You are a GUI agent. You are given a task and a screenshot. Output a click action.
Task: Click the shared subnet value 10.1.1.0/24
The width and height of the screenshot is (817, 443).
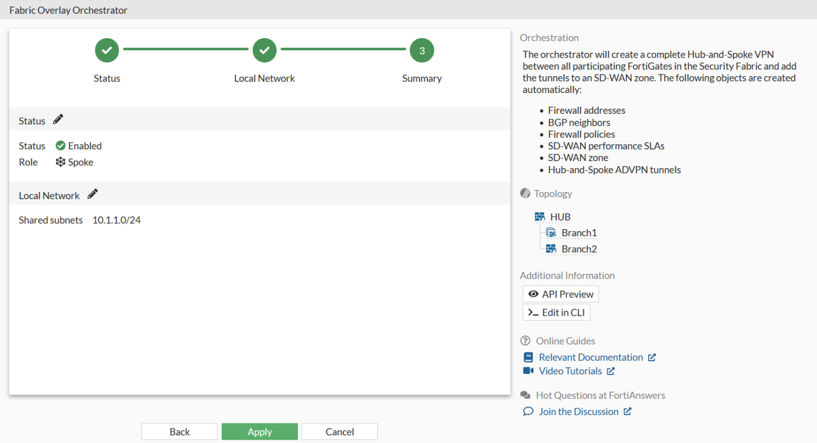pyautogui.click(x=117, y=220)
